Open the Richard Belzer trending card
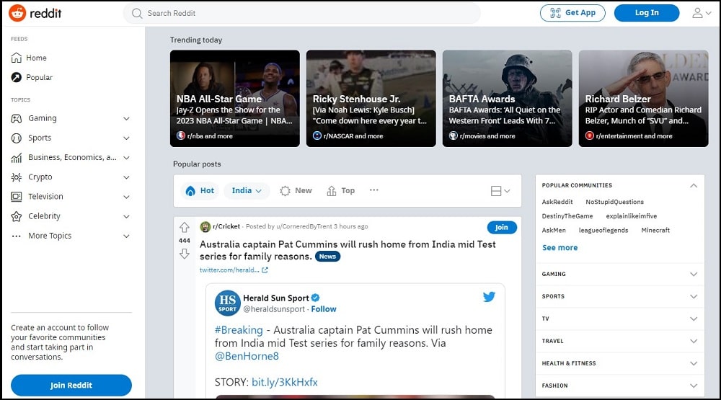721x400 pixels. click(x=643, y=99)
